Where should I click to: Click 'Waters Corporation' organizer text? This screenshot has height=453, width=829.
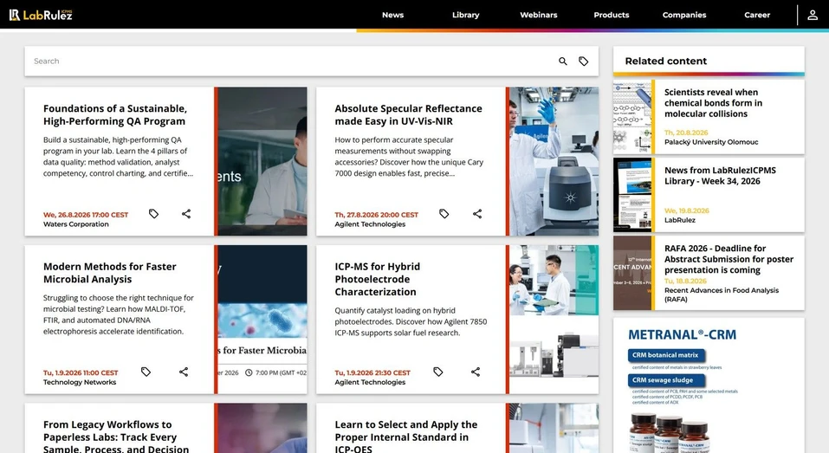[x=76, y=224]
